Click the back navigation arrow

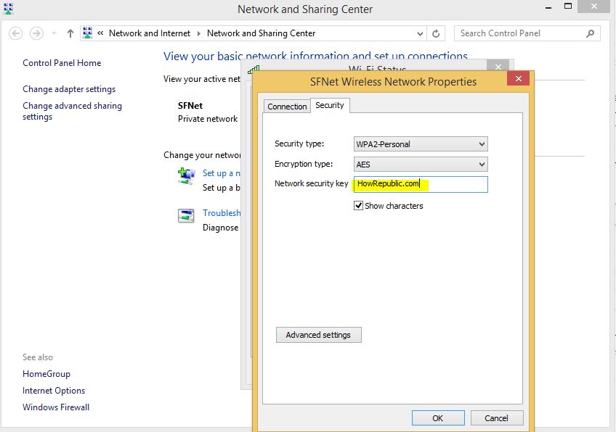[16, 33]
